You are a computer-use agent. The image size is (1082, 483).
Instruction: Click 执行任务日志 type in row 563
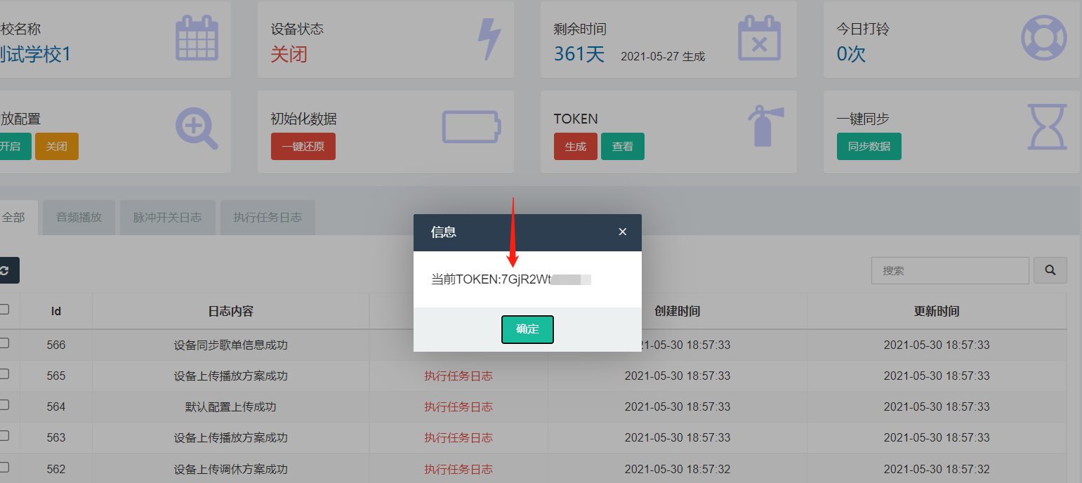click(x=458, y=438)
